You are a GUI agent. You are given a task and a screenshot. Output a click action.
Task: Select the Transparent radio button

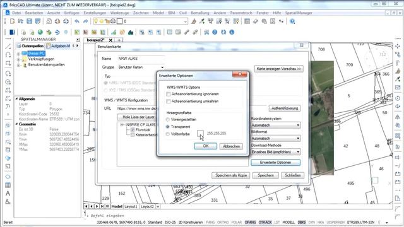coord(168,127)
